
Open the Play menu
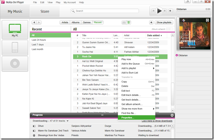click(x=58, y=2)
